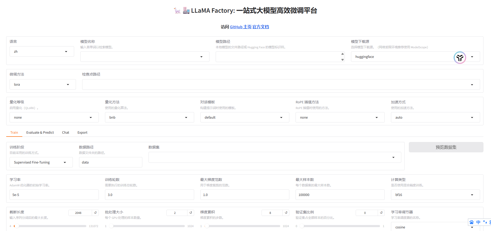This screenshot has width=491, height=231.
Task: Expand the 检查点路径 dropdown
Action: 281,84
